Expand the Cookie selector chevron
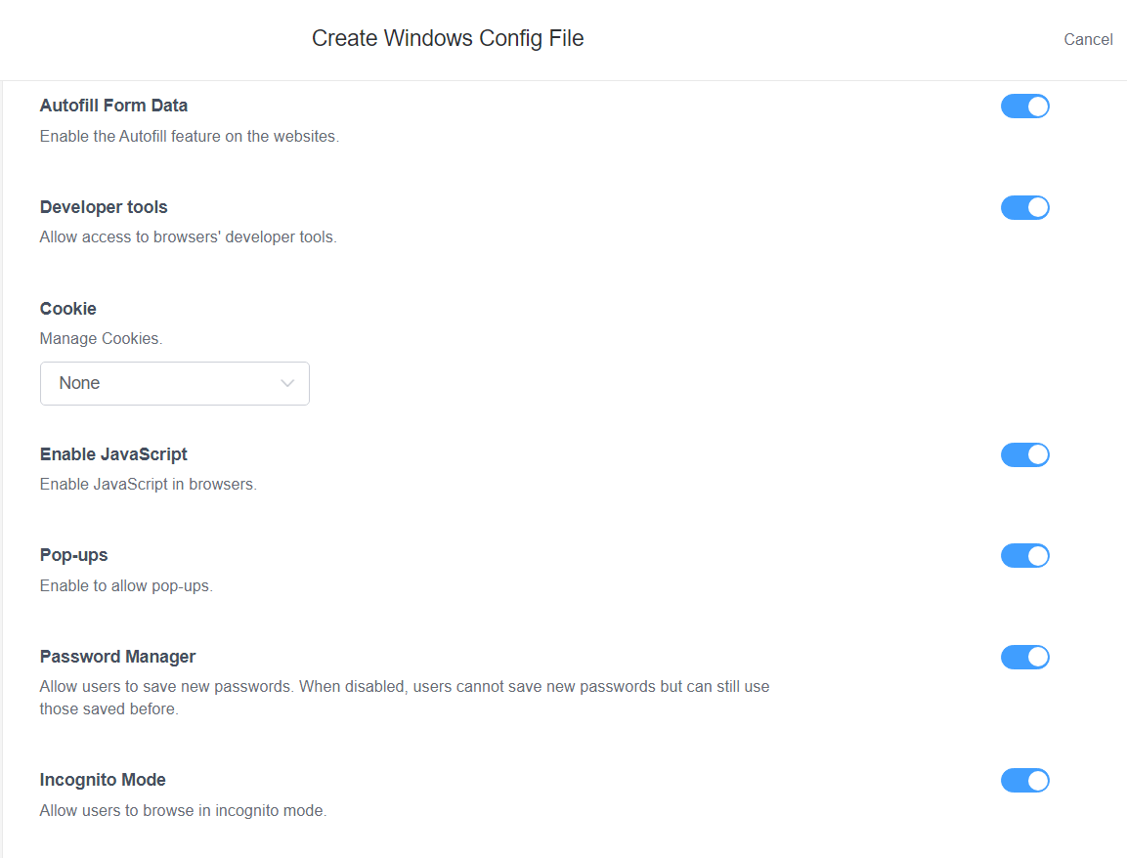This screenshot has width=1127, height=858. (x=286, y=383)
